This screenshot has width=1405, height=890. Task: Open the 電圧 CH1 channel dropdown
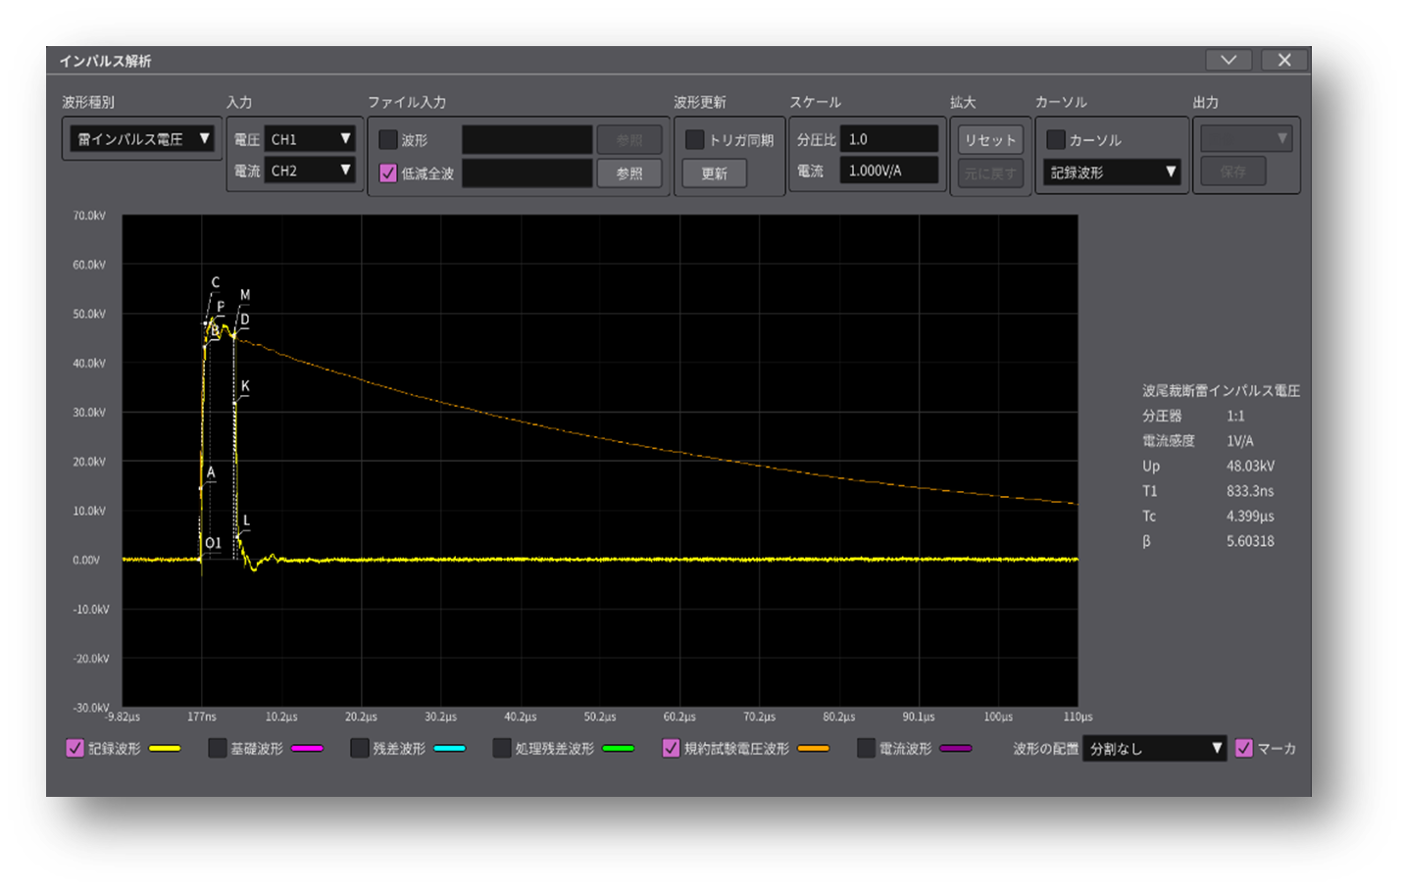click(x=310, y=139)
